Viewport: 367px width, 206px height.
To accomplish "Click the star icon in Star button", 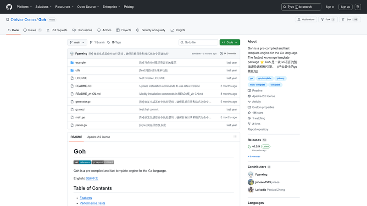I will point(343,19).
